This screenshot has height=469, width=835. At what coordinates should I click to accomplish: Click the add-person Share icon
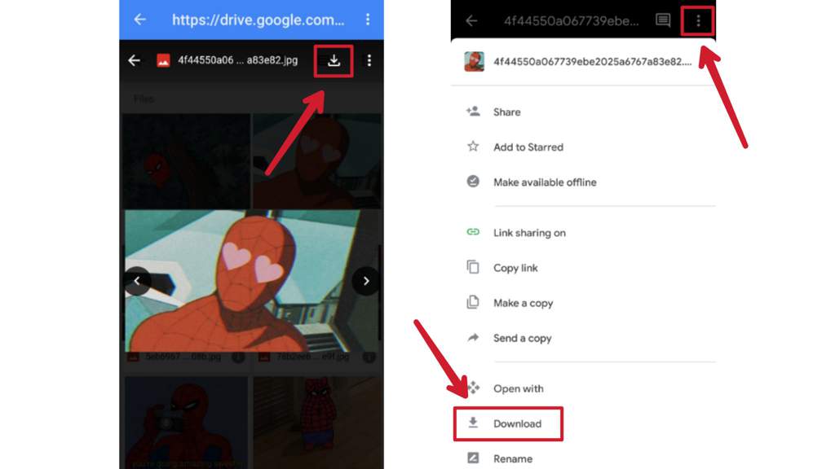(x=473, y=111)
